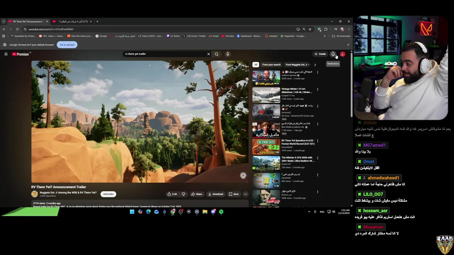This screenshot has width=454, height=255.
Task: Open File Explorer from the taskbar
Action: click(205, 212)
